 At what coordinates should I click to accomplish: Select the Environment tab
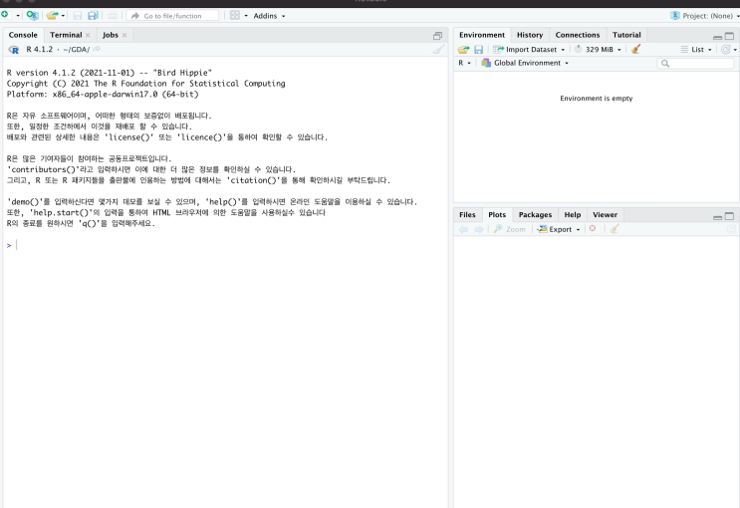point(482,35)
